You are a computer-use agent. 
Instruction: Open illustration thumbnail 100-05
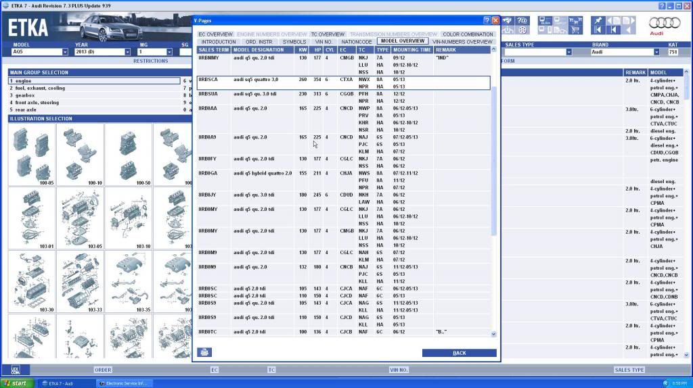(32, 155)
